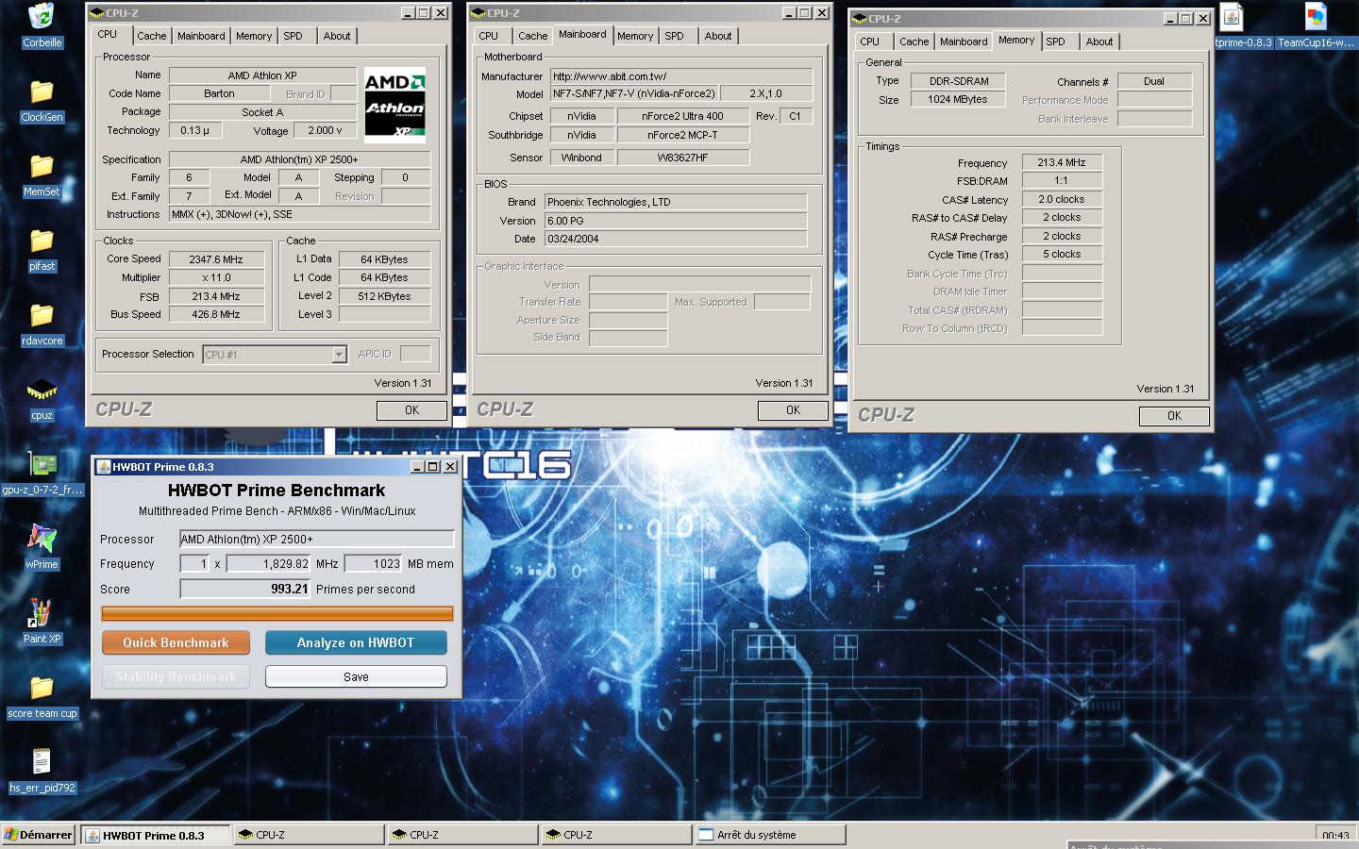Screen dimensions: 1359x849
Task: Start the Quick Benchmark
Action: [176, 642]
